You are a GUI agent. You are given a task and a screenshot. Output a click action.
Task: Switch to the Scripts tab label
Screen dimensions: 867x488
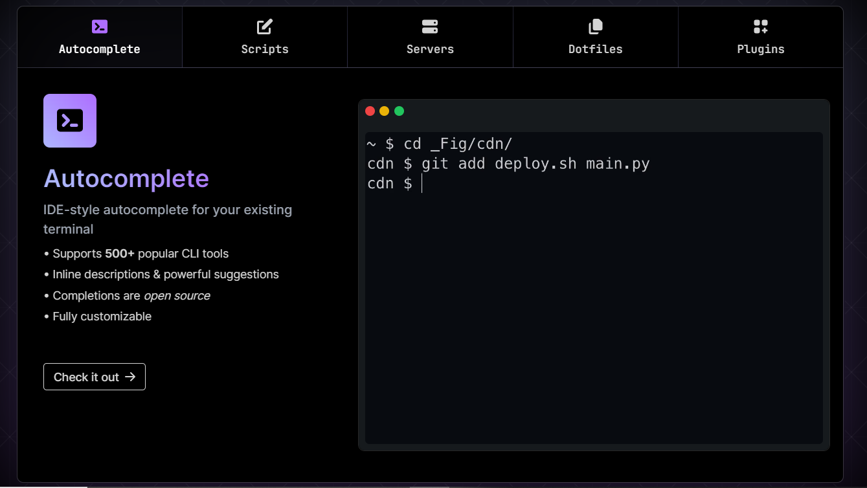265,49
